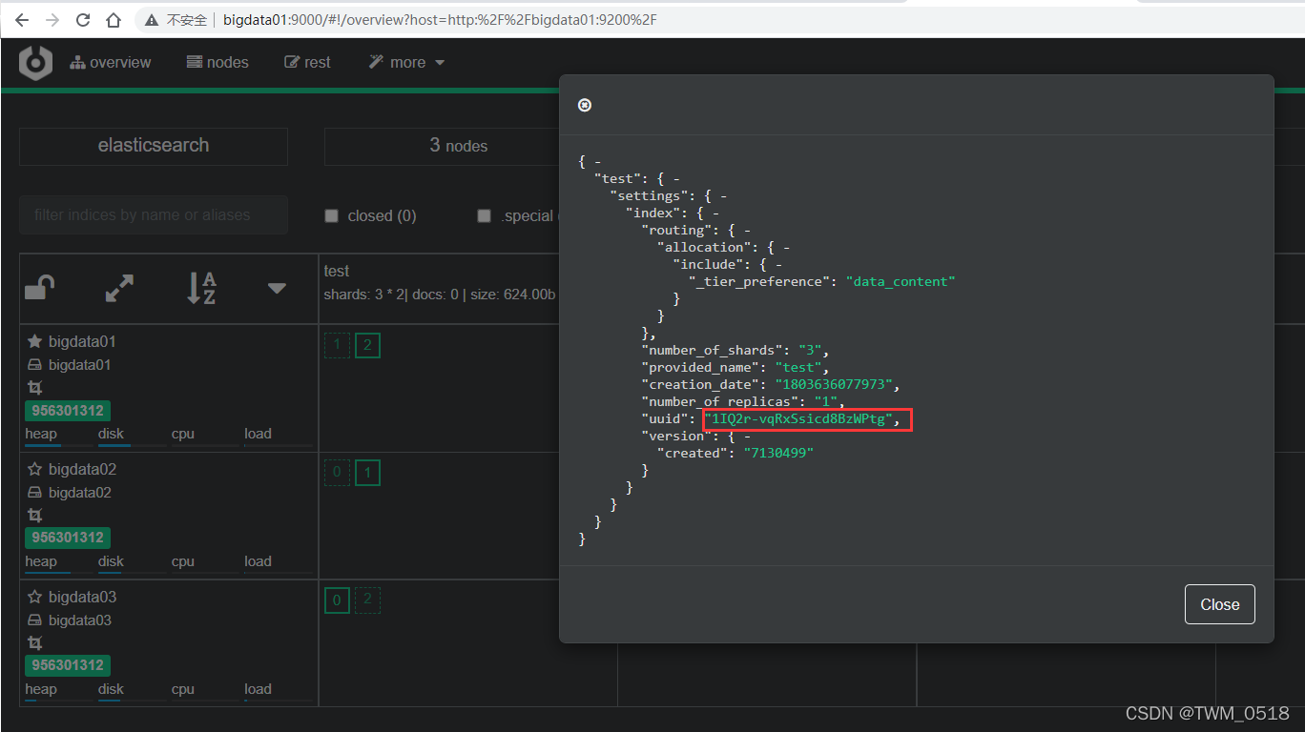Open the overview tab in the navbar

pos(110,63)
